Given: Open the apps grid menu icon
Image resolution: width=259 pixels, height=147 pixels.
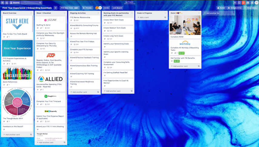Looking at the screenshot, I should (x=2, y=3).
